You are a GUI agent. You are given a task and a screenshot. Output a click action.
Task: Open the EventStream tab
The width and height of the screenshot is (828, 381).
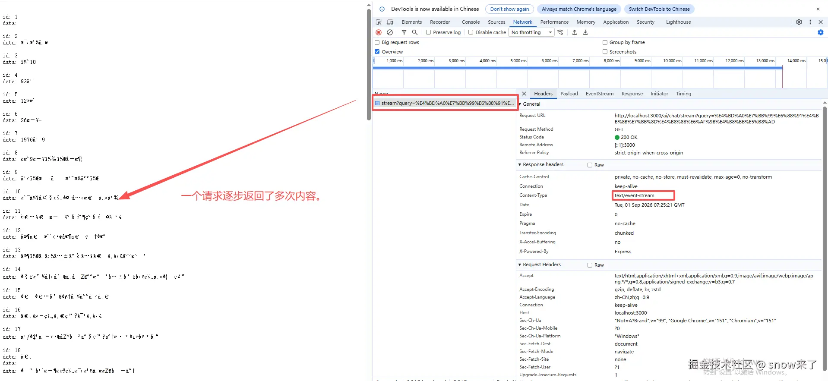pos(599,94)
